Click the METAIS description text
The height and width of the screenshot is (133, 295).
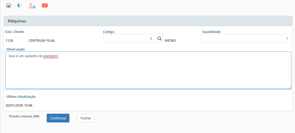pos(170,41)
